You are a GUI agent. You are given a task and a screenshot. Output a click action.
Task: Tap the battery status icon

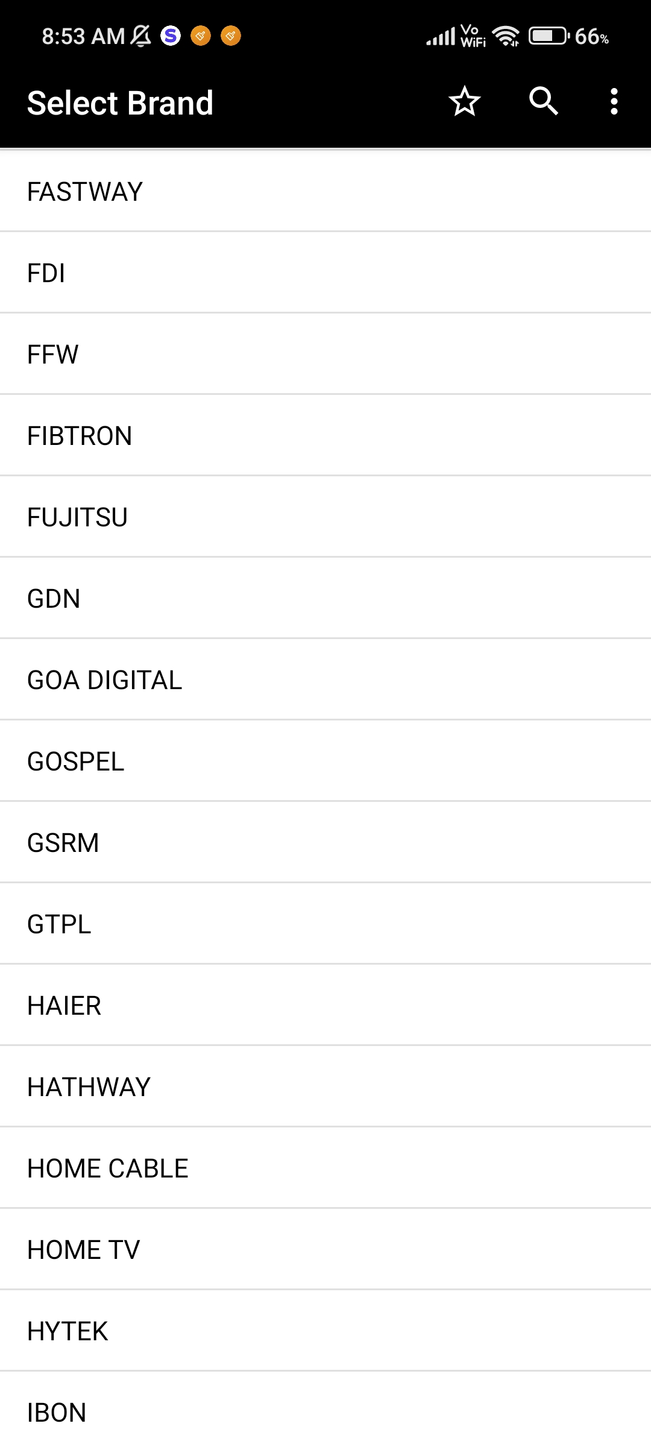point(549,36)
